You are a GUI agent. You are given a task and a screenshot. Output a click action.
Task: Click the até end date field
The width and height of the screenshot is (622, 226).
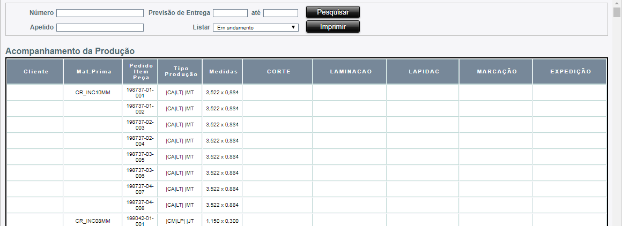pyautogui.click(x=280, y=13)
